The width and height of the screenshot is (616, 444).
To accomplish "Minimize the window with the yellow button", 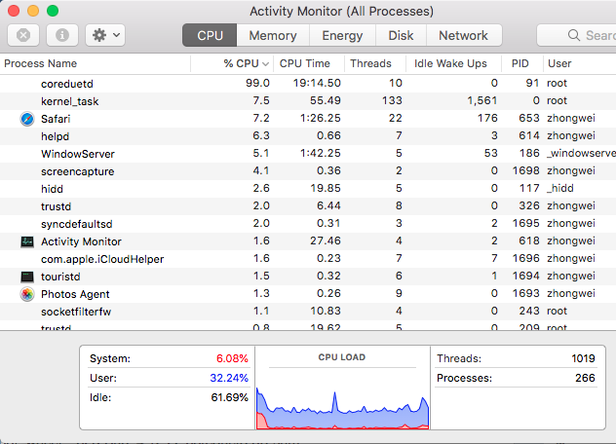I will tap(33, 11).
